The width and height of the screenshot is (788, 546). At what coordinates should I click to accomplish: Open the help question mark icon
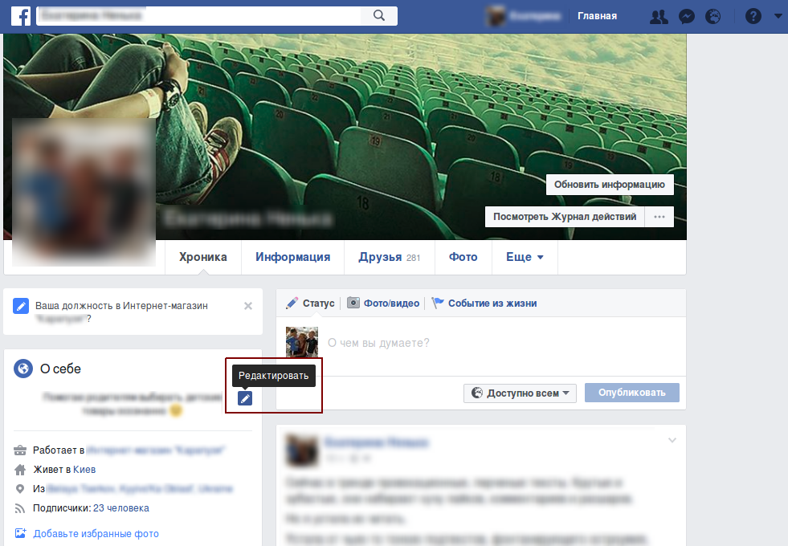[753, 16]
